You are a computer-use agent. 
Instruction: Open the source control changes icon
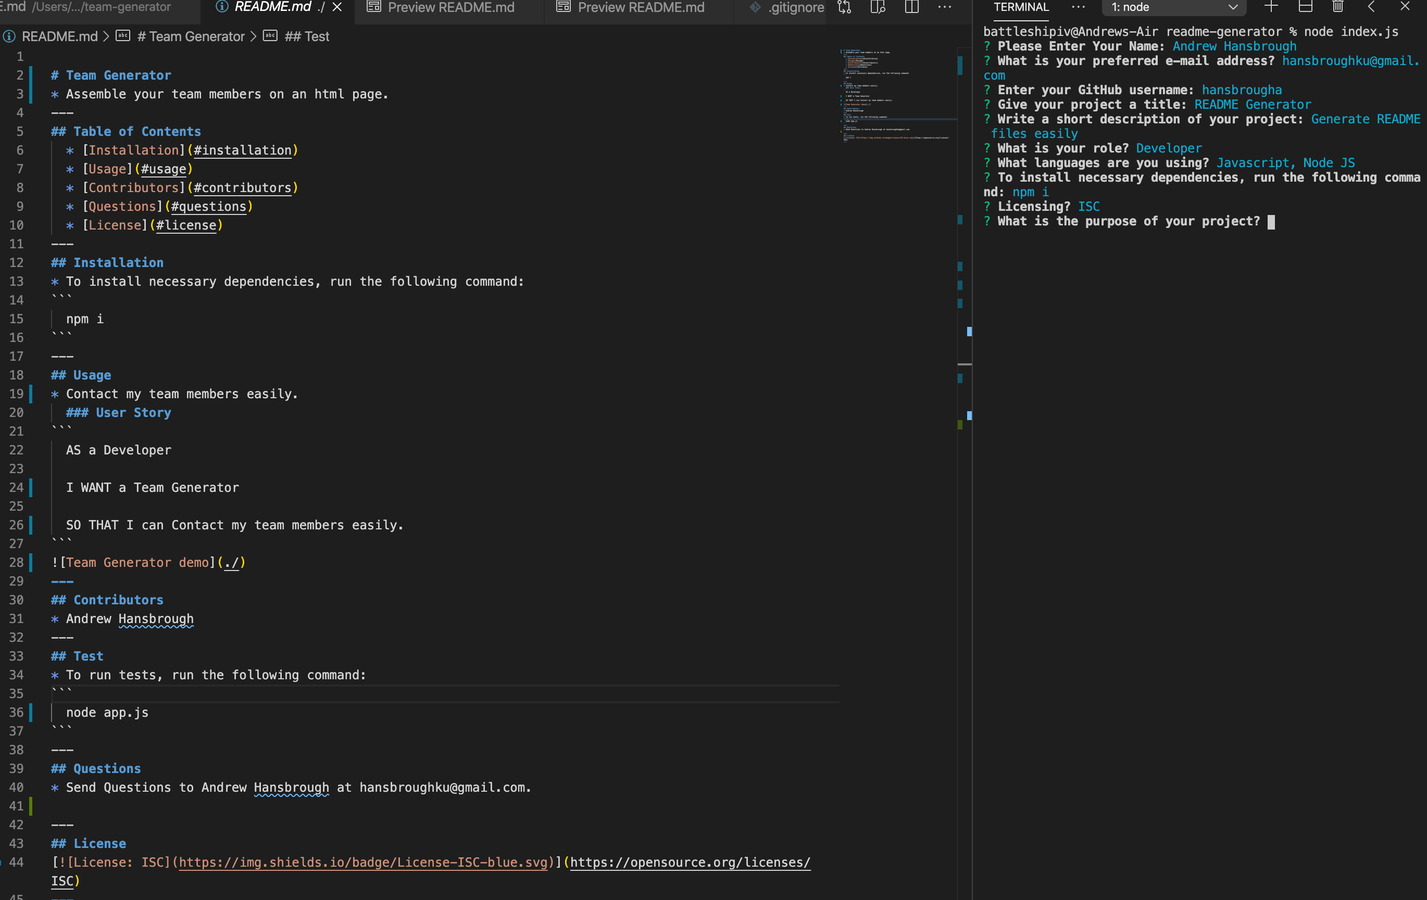[844, 7]
